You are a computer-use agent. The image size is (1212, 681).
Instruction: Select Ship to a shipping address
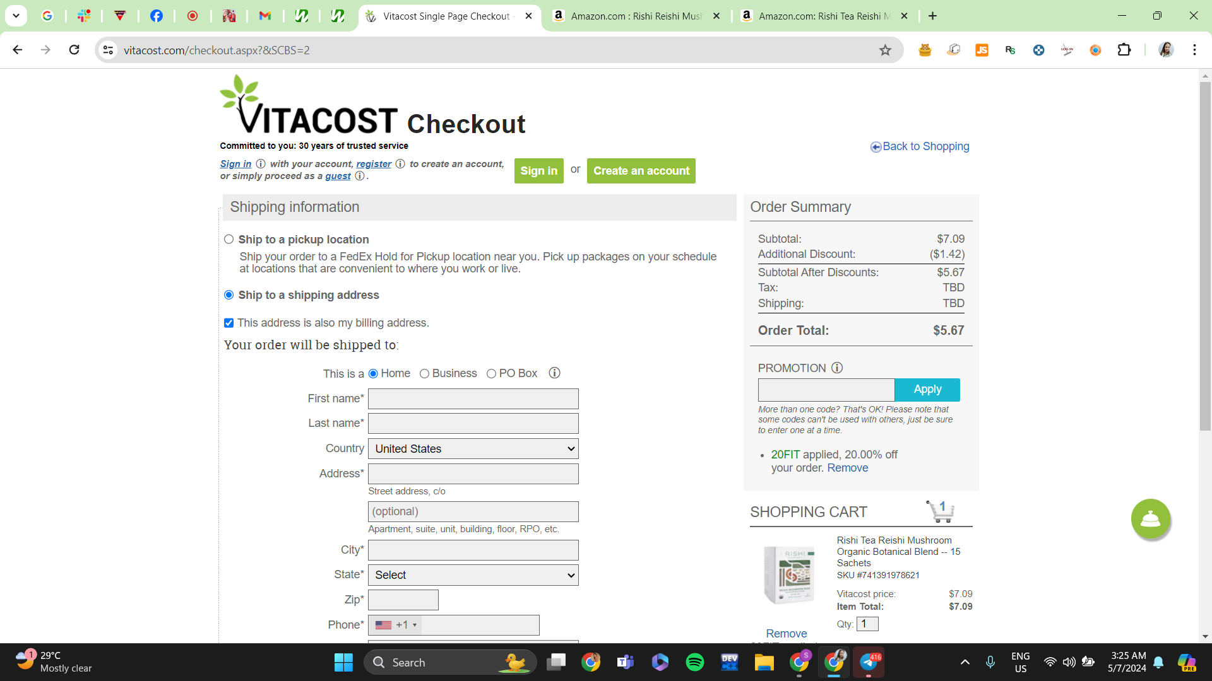coord(229,295)
